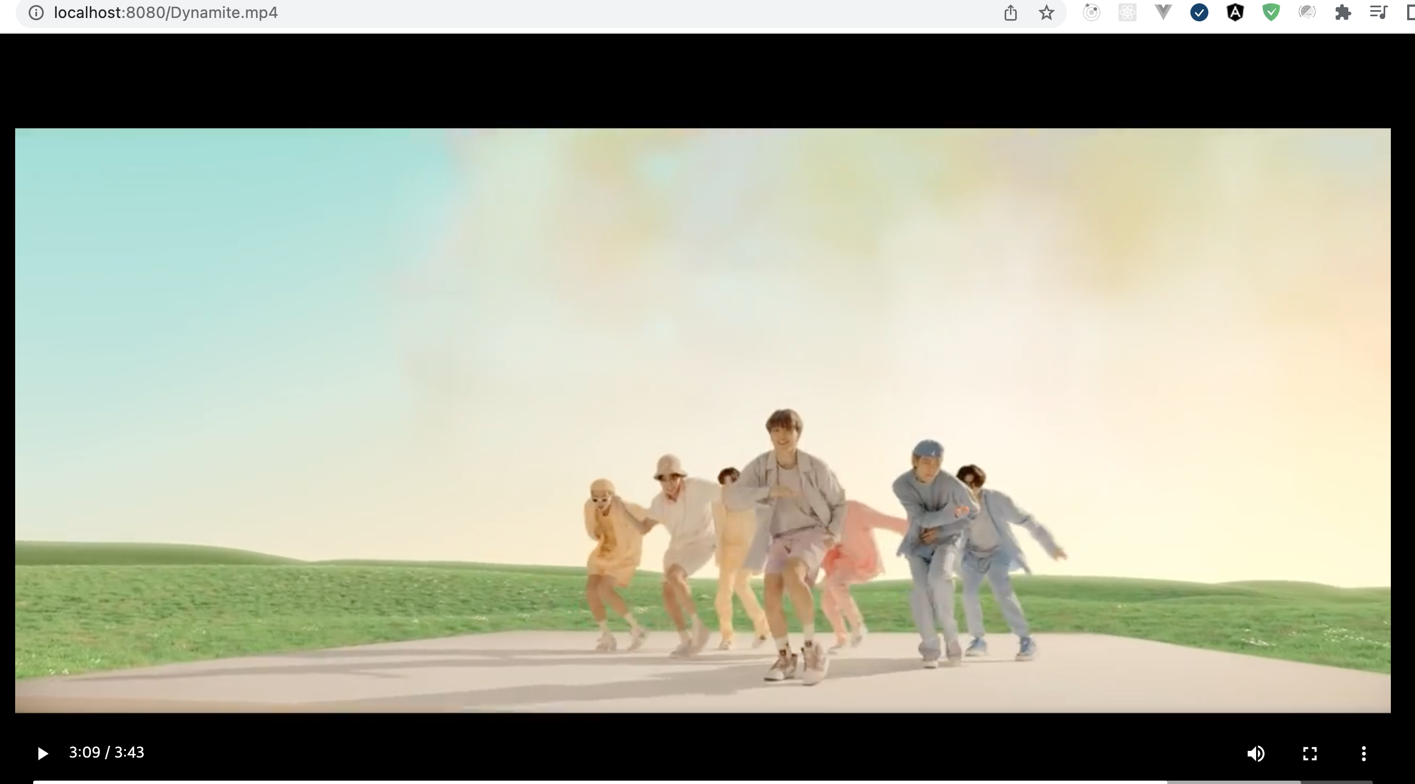View site information icon before URL

pyautogui.click(x=36, y=12)
